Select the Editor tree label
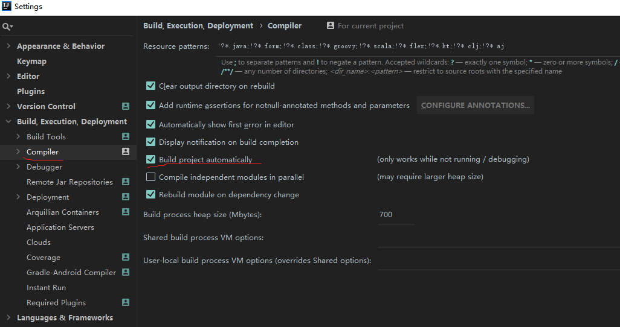The width and height of the screenshot is (620, 327). [x=28, y=76]
